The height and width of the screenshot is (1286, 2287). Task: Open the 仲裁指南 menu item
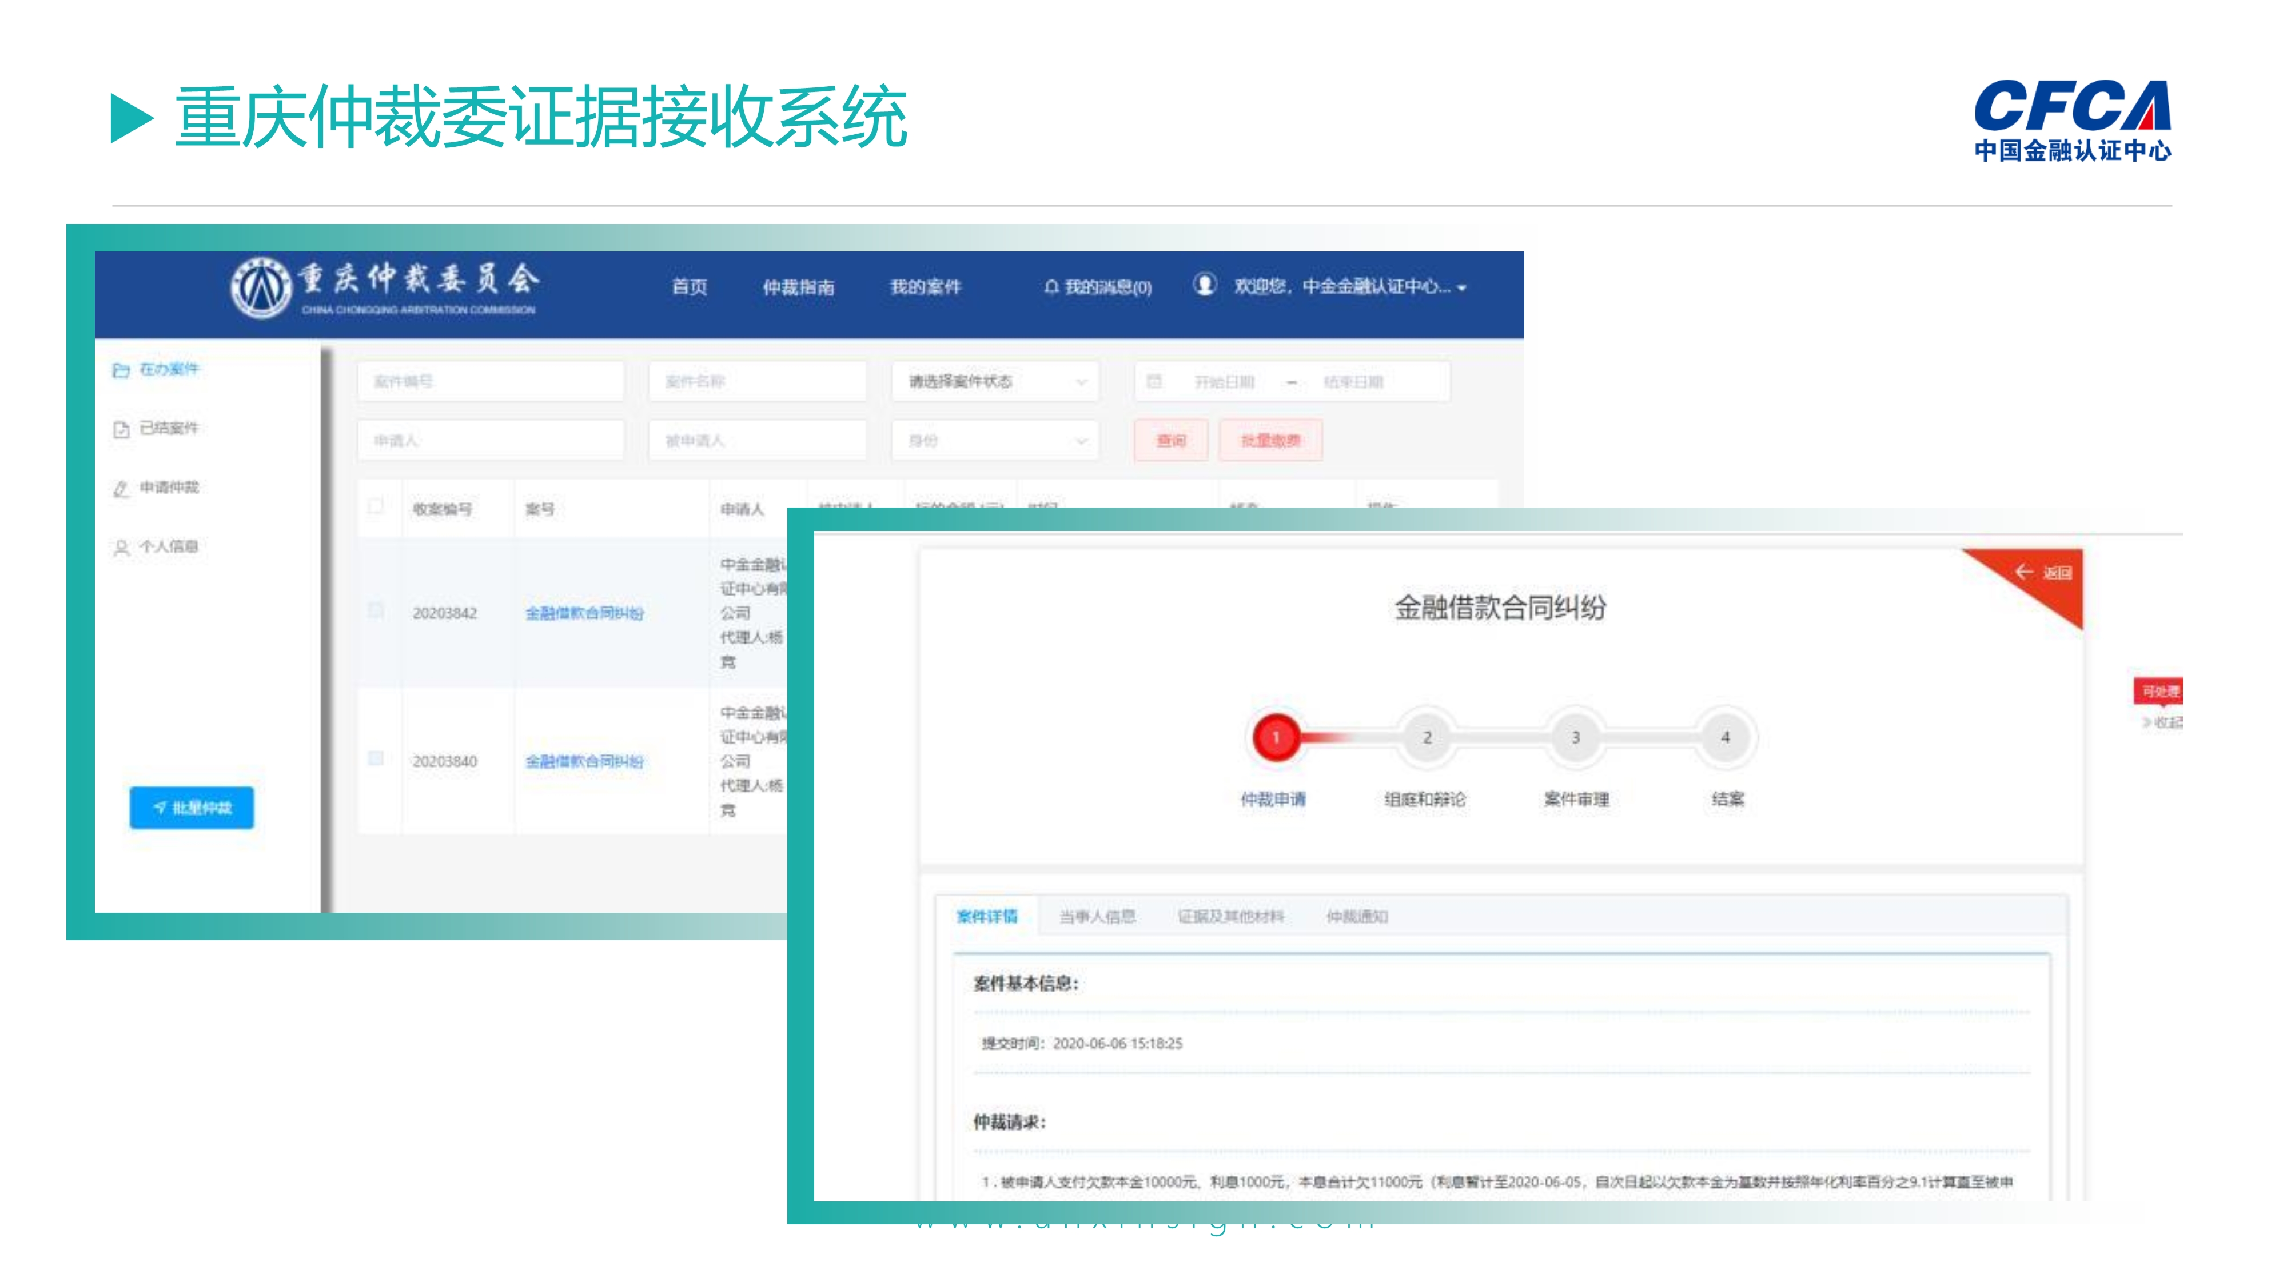798,287
